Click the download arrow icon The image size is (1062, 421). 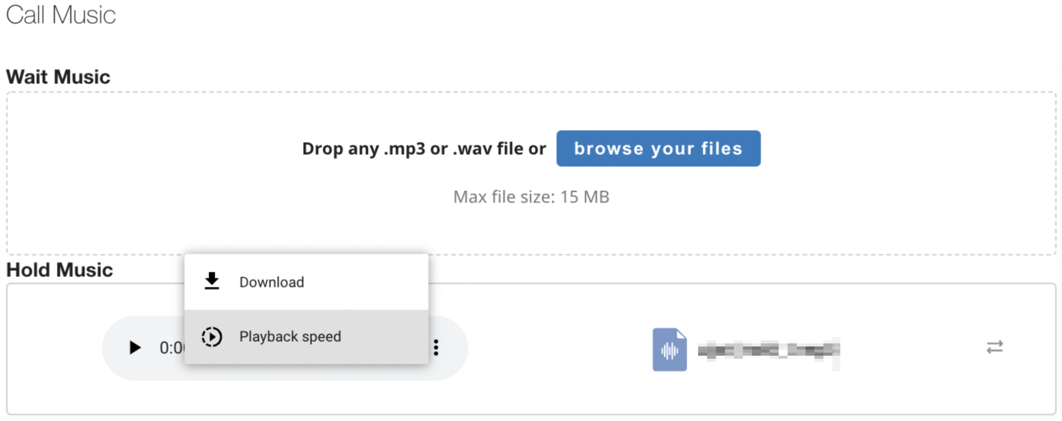click(211, 281)
